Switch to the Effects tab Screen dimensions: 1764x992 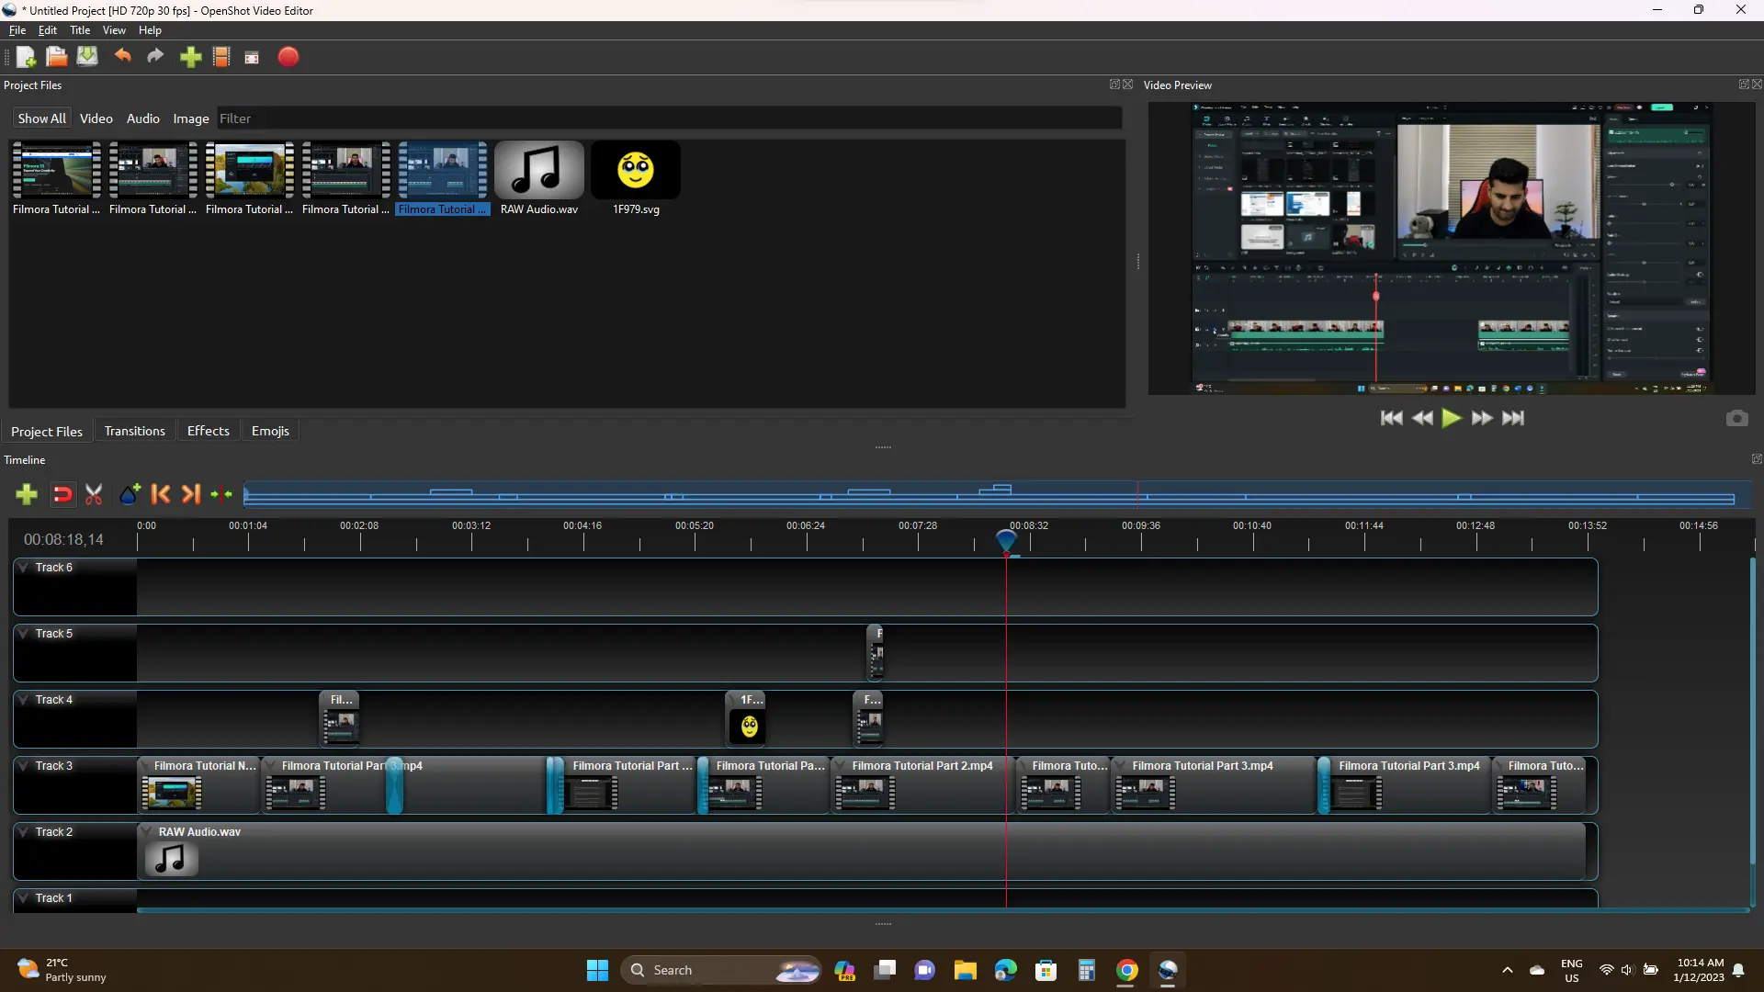pos(209,431)
